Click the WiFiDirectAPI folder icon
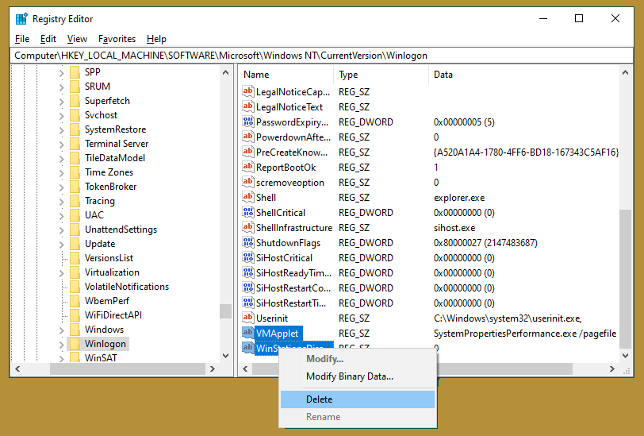The width and height of the screenshot is (644, 436). (x=75, y=315)
